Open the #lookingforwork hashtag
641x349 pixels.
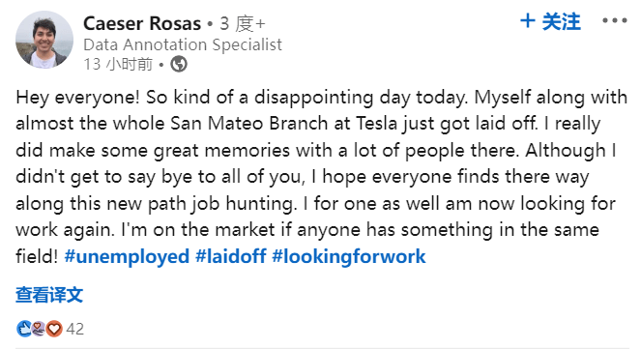(x=349, y=256)
